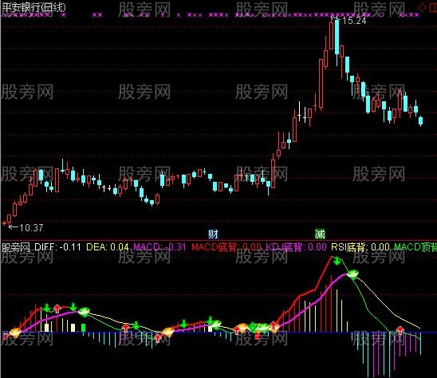
Task: Select the RSI底背: 0.00 indicator label
Action: point(360,247)
